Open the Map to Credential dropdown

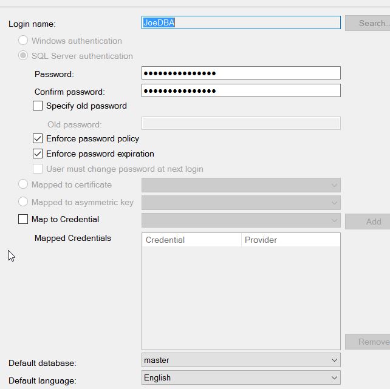point(241,220)
